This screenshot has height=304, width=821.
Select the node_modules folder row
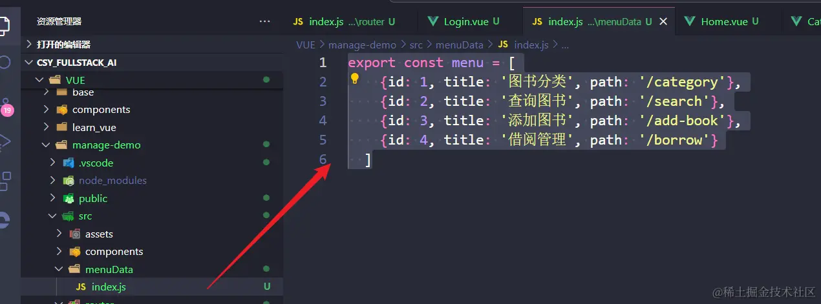coord(153,181)
